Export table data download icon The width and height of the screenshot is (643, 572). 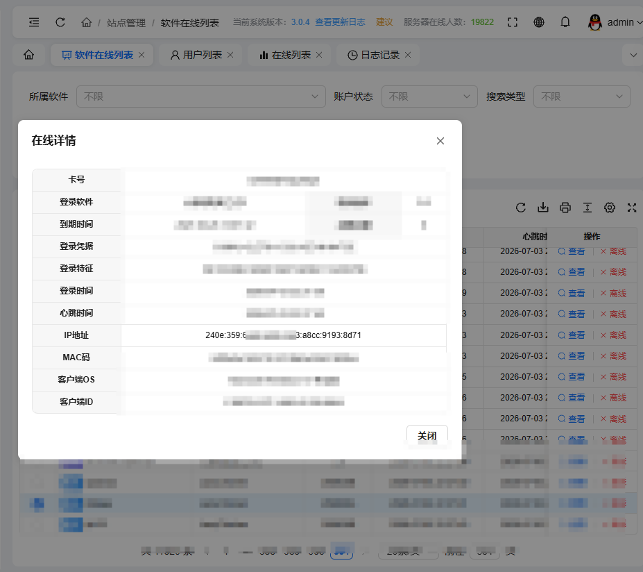point(543,208)
